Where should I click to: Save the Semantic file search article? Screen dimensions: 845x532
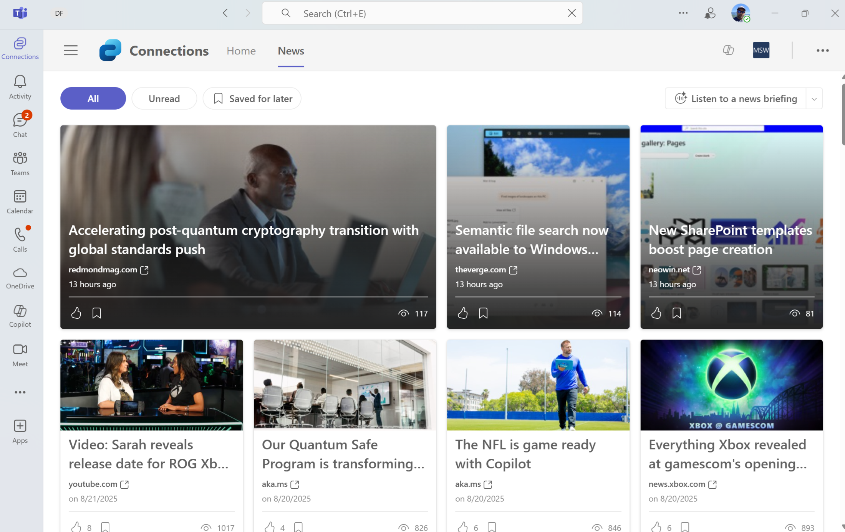tap(483, 313)
